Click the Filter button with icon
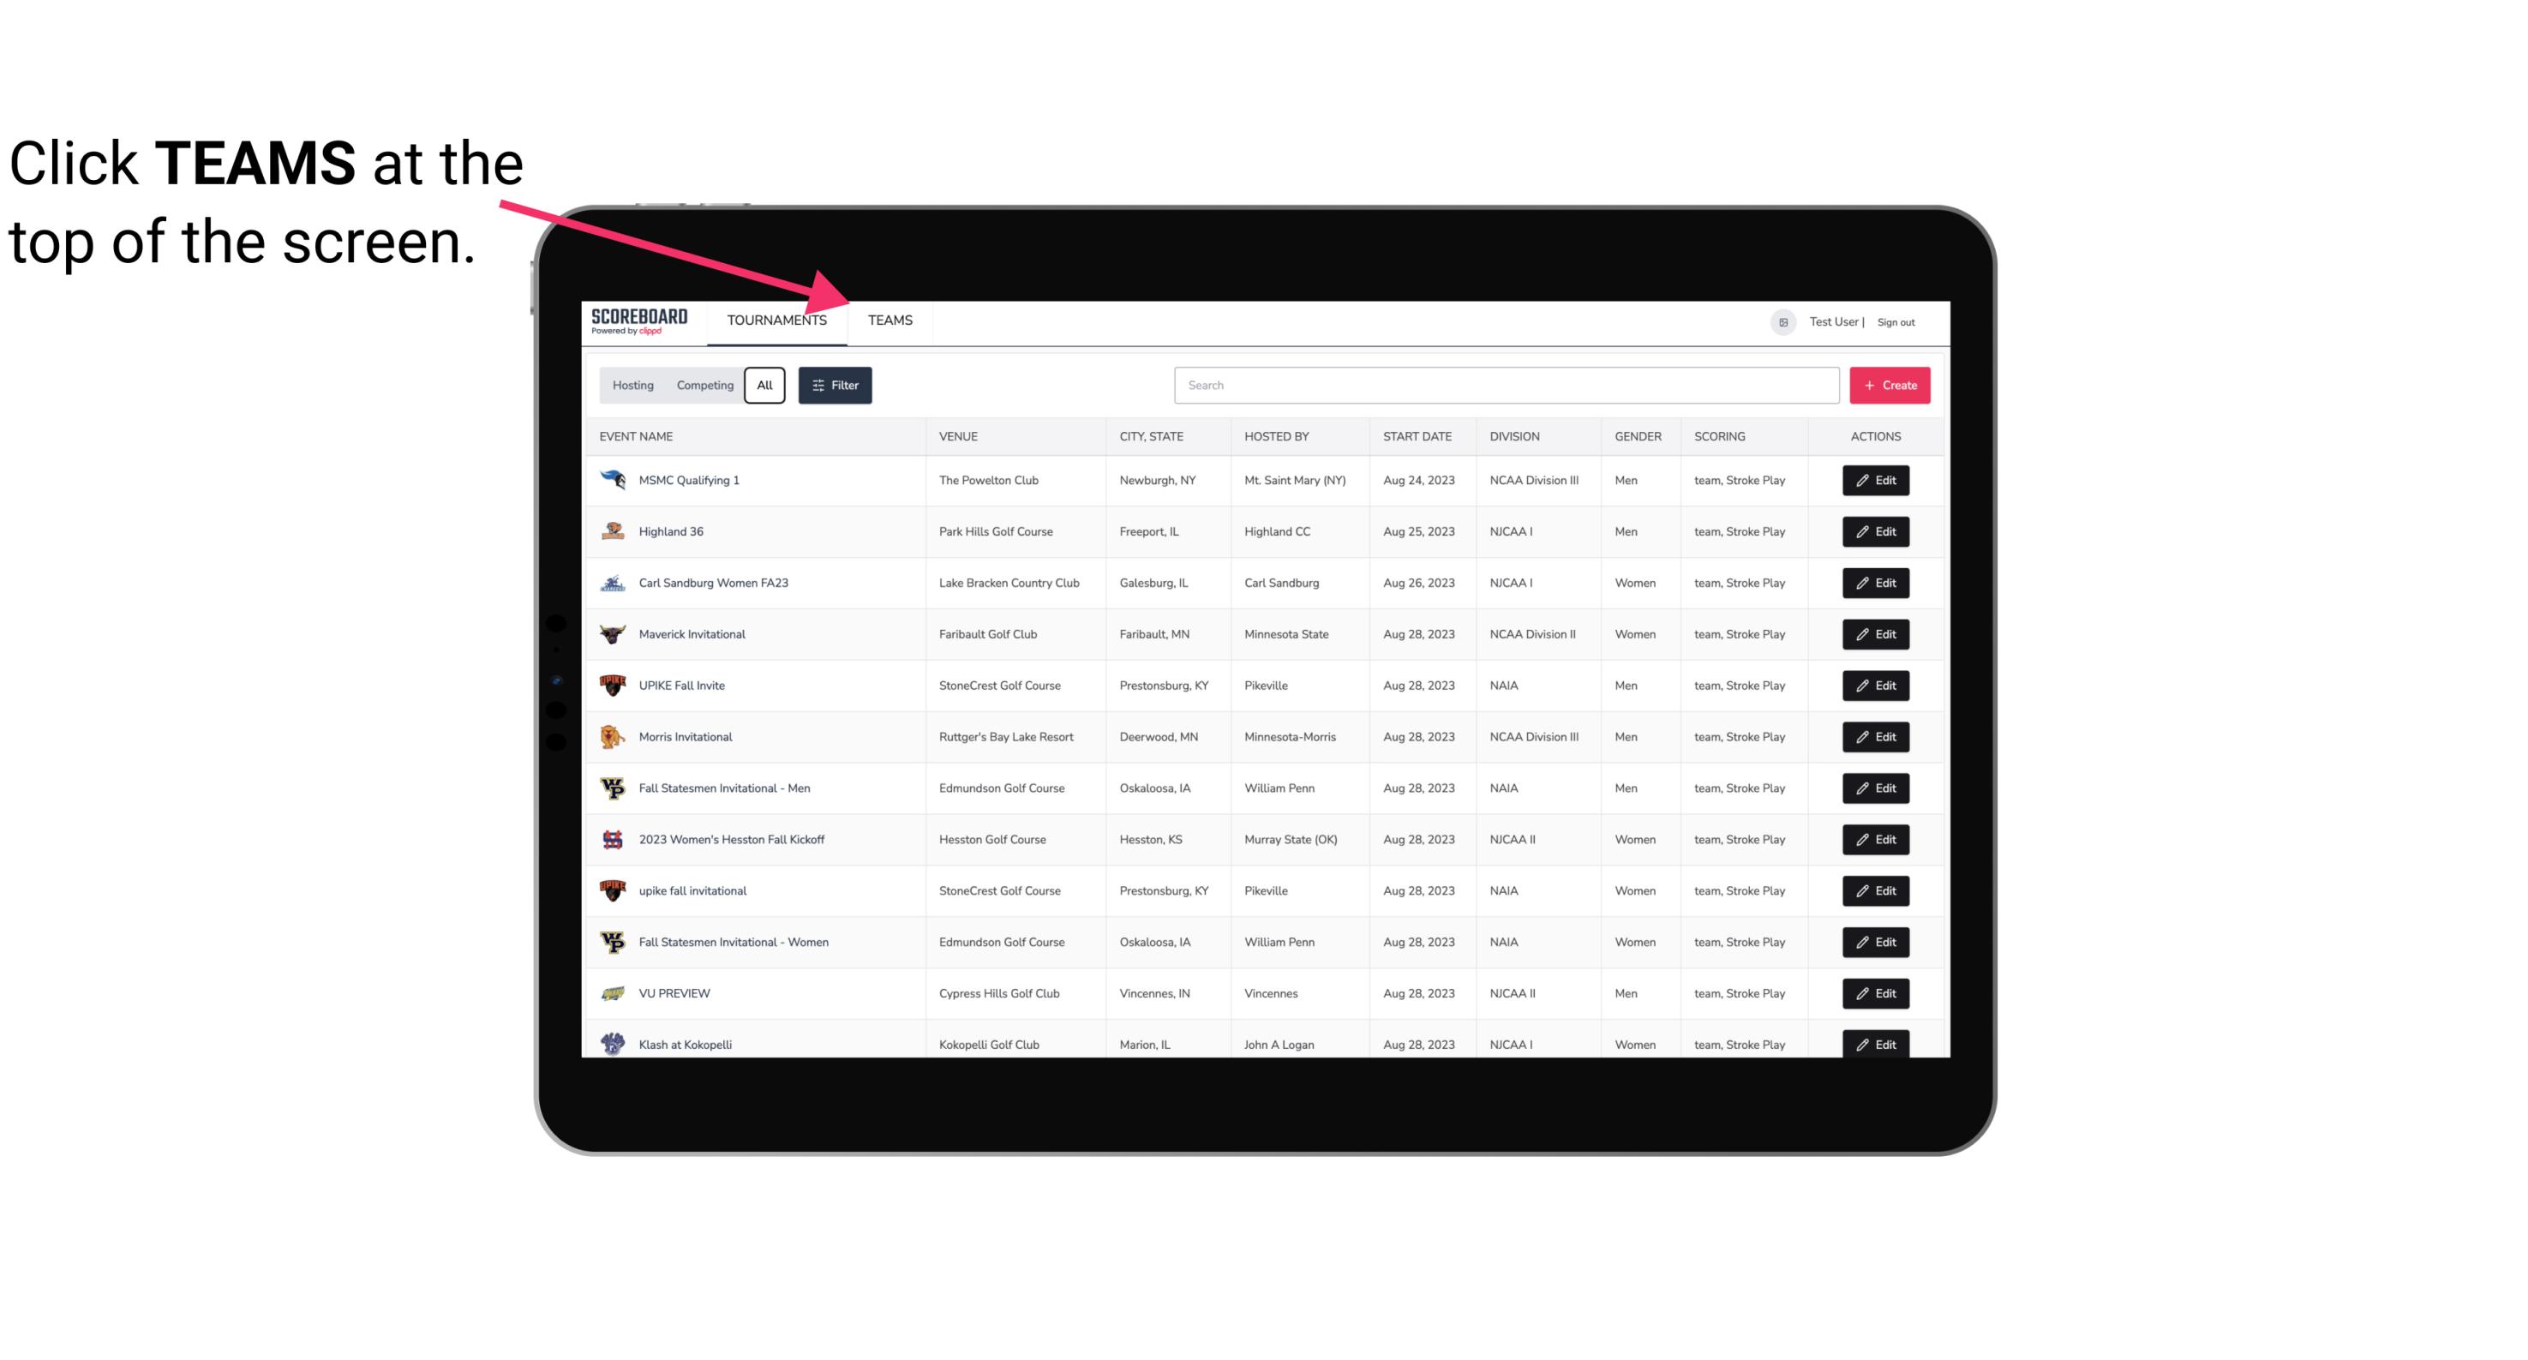 coord(836,386)
